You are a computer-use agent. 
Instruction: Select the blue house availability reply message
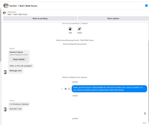109,89
